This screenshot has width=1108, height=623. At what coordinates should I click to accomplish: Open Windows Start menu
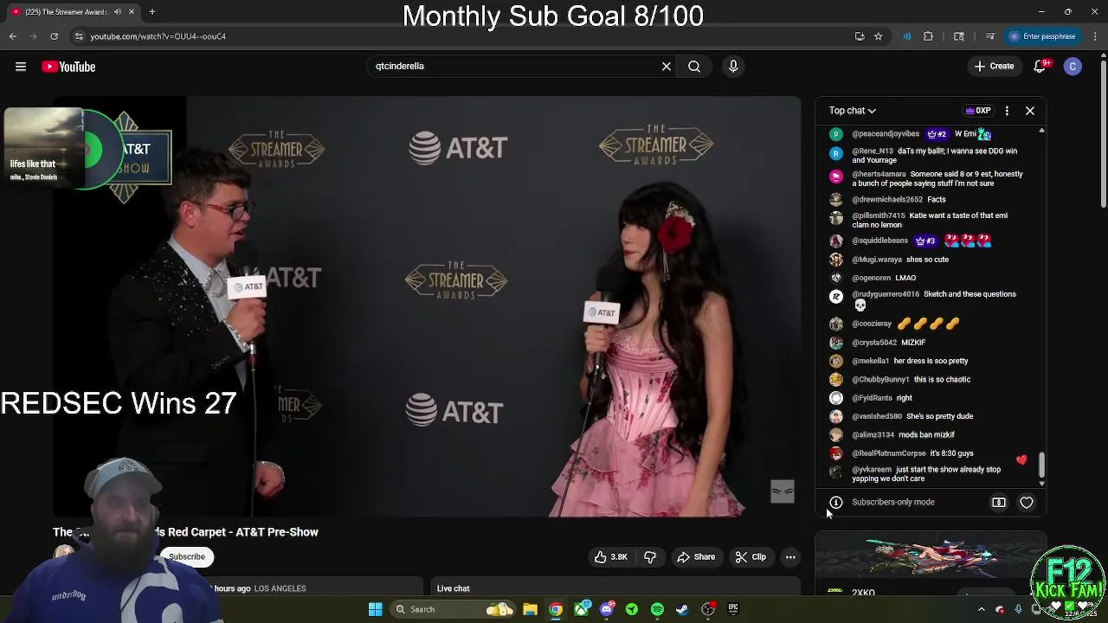[x=376, y=609]
